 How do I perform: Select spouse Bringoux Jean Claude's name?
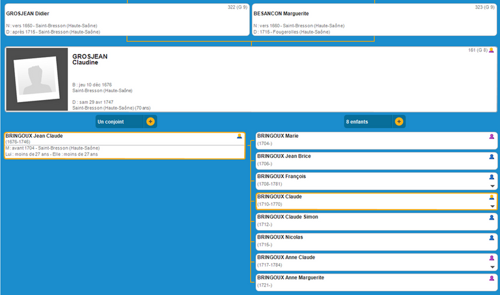34,136
